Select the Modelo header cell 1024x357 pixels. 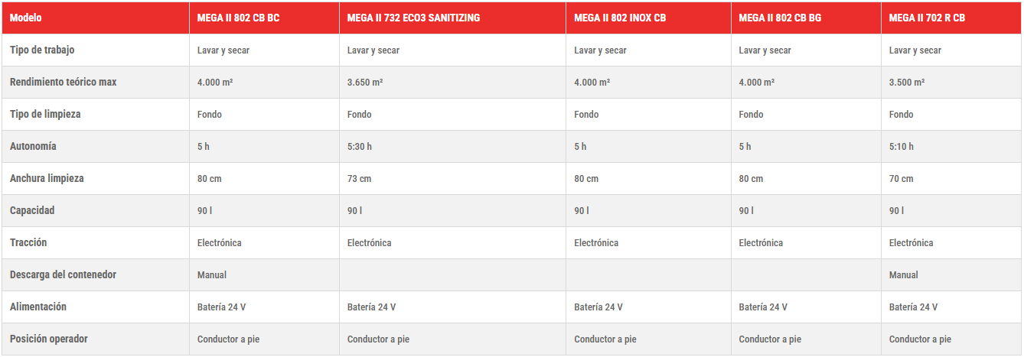(26, 18)
